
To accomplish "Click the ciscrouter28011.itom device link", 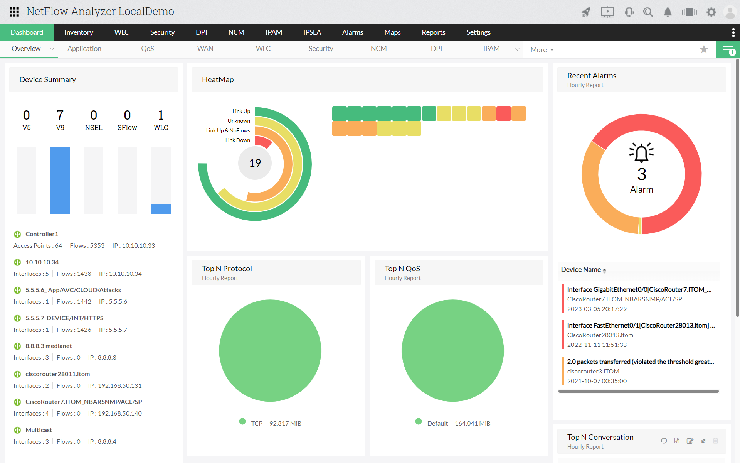I will tap(57, 373).
